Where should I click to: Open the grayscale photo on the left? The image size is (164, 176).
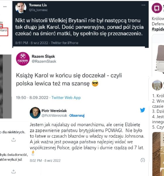click(x=6, y=87)
